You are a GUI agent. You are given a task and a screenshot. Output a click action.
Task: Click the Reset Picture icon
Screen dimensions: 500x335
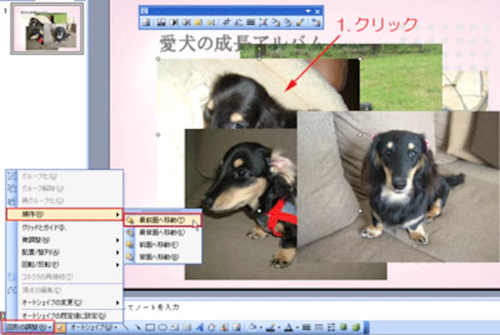316,22
